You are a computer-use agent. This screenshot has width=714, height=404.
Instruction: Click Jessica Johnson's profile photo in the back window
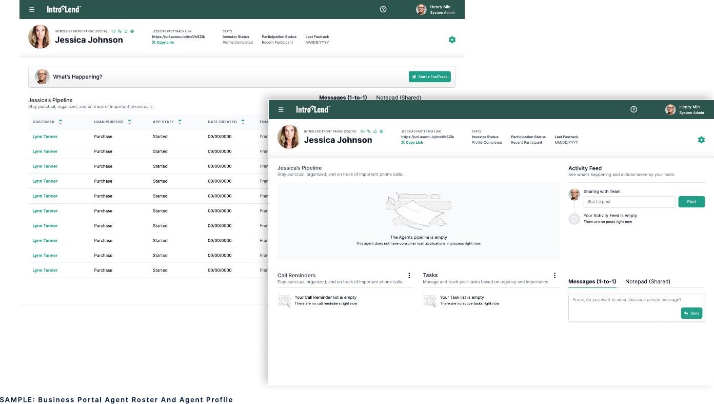tap(39, 37)
